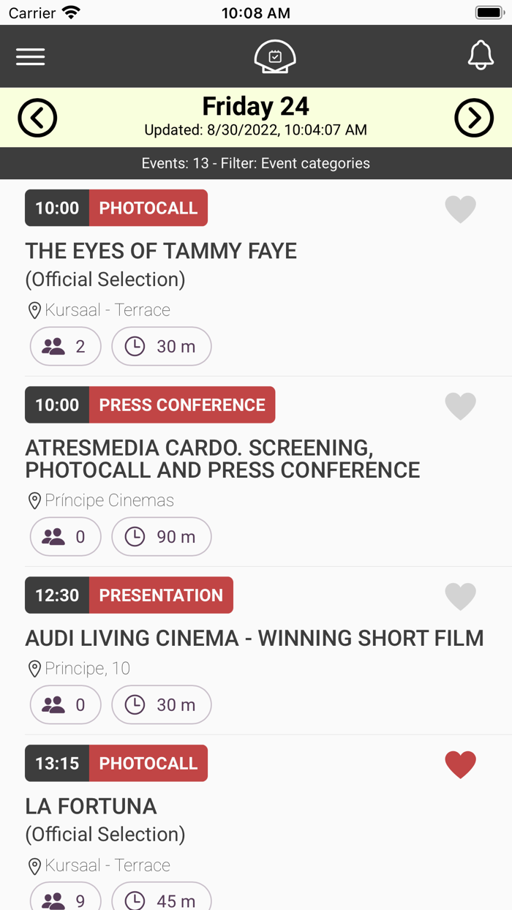Tap the battery indicator in the status bar
The height and width of the screenshot is (910, 512).
point(488,12)
